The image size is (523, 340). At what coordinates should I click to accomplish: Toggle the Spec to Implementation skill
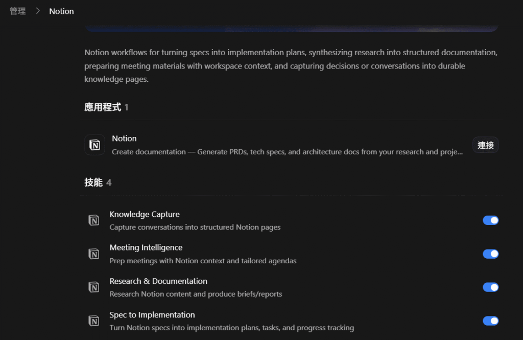[490, 321]
